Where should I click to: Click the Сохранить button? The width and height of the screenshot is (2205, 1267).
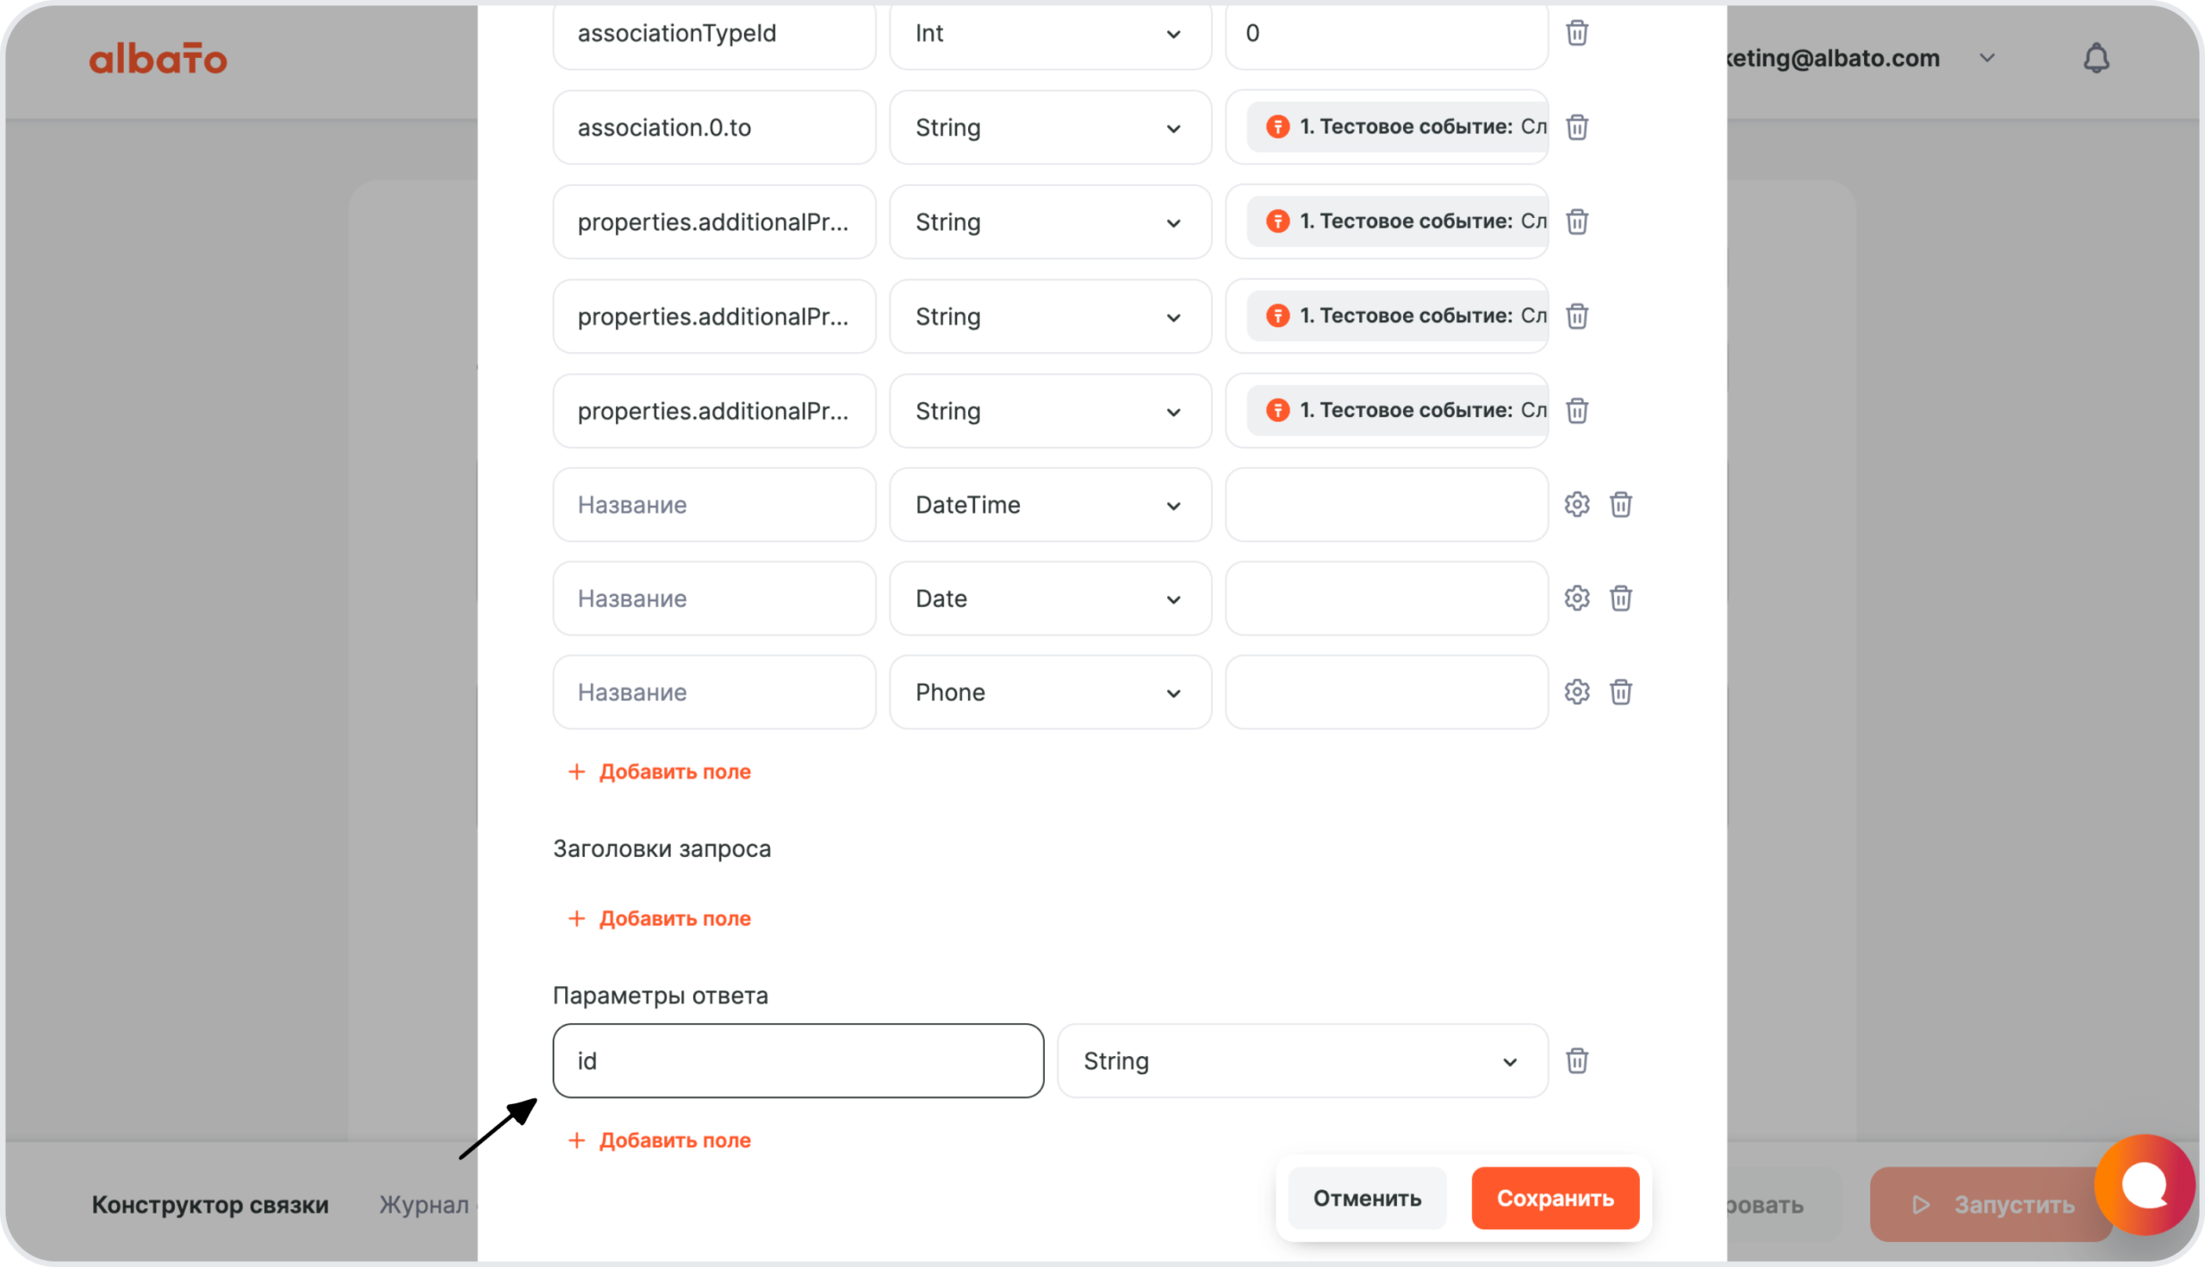tap(1554, 1198)
